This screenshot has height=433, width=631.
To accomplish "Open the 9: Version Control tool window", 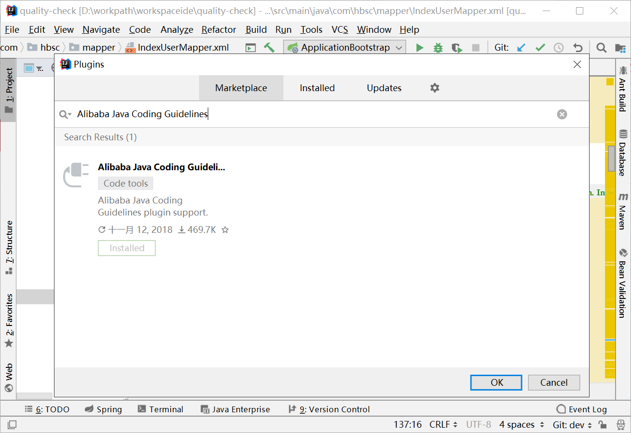I will coord(329,409).
